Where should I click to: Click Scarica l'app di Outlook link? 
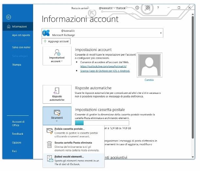[105, 71]
